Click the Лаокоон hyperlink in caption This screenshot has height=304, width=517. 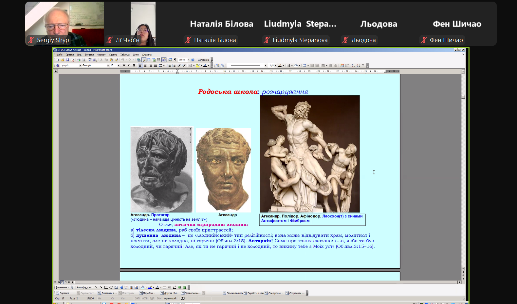click(333, 216)
